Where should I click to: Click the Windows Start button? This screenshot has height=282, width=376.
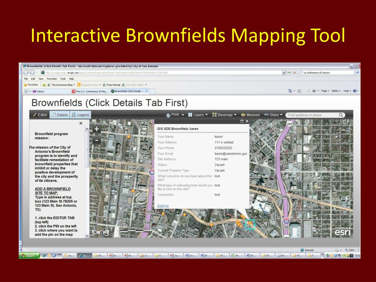[29, 256]
